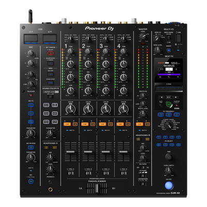The height and width of the screenshot is (207, 207).
Task: Click the channel 1 TRIM knob
Action: coord(70,51)
